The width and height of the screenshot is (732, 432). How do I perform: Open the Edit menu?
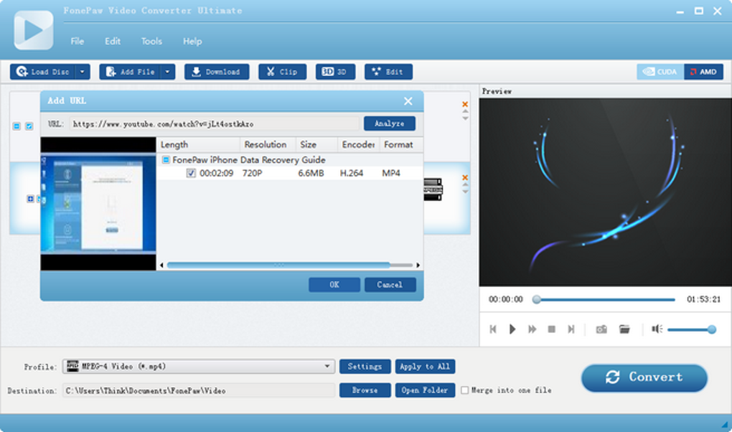point(113,41)
